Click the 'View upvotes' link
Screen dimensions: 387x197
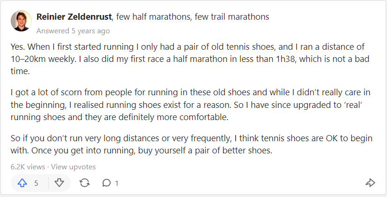pyautogui.click(x=73, y=167)
